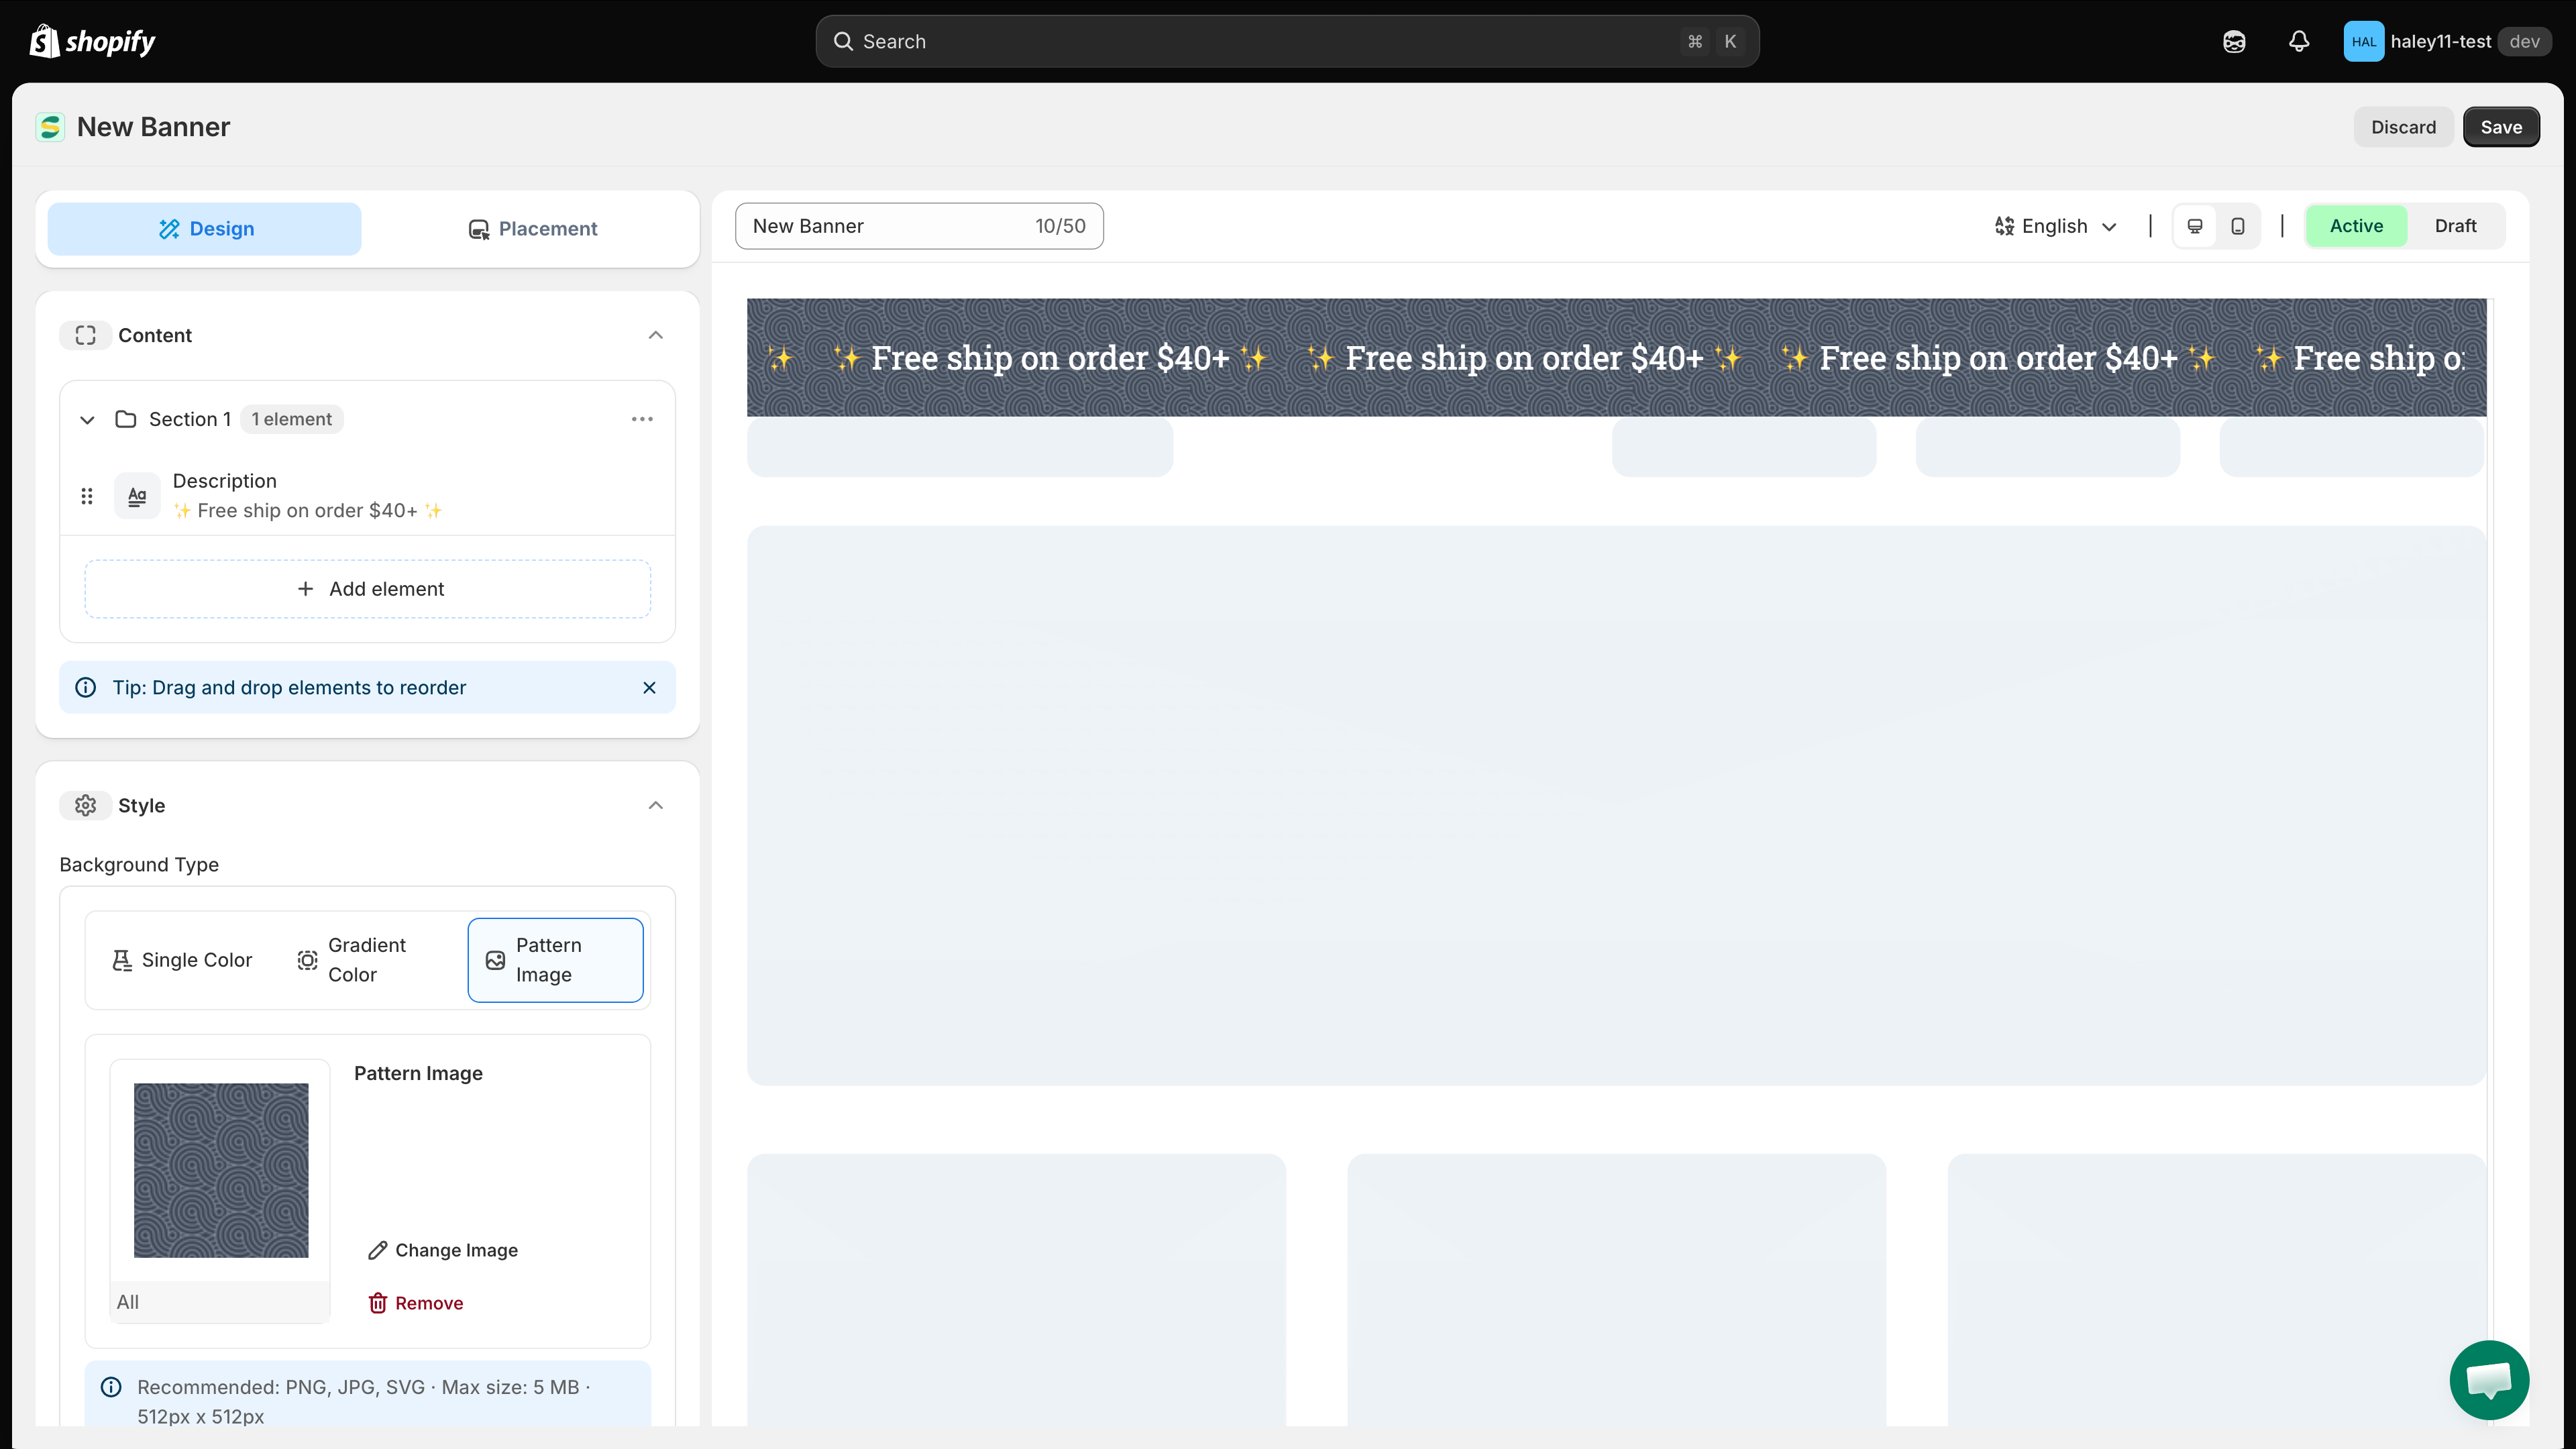Click the banner preview marquee

pos(1616,357)
